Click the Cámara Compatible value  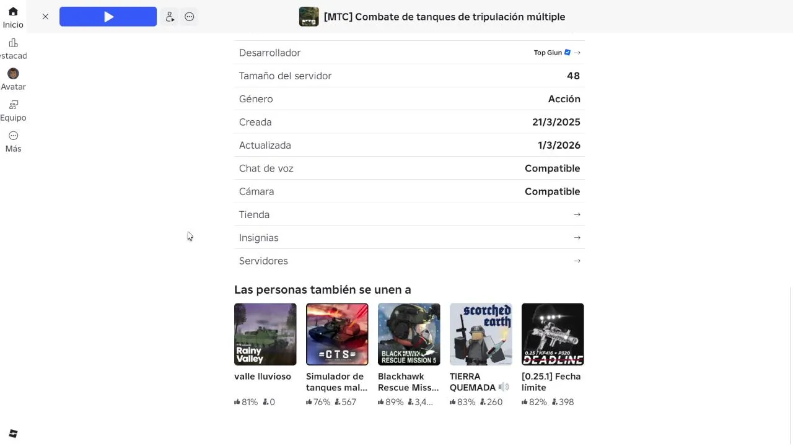coord(553,191)
